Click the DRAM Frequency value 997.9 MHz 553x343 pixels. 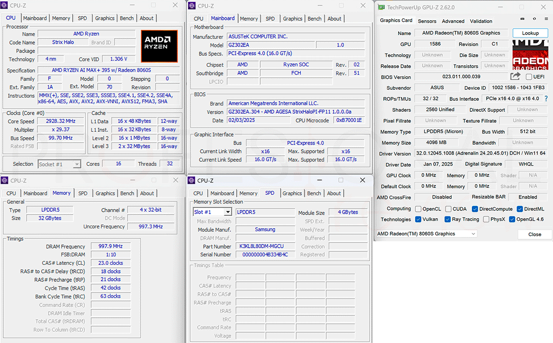[x=111, y=247]
